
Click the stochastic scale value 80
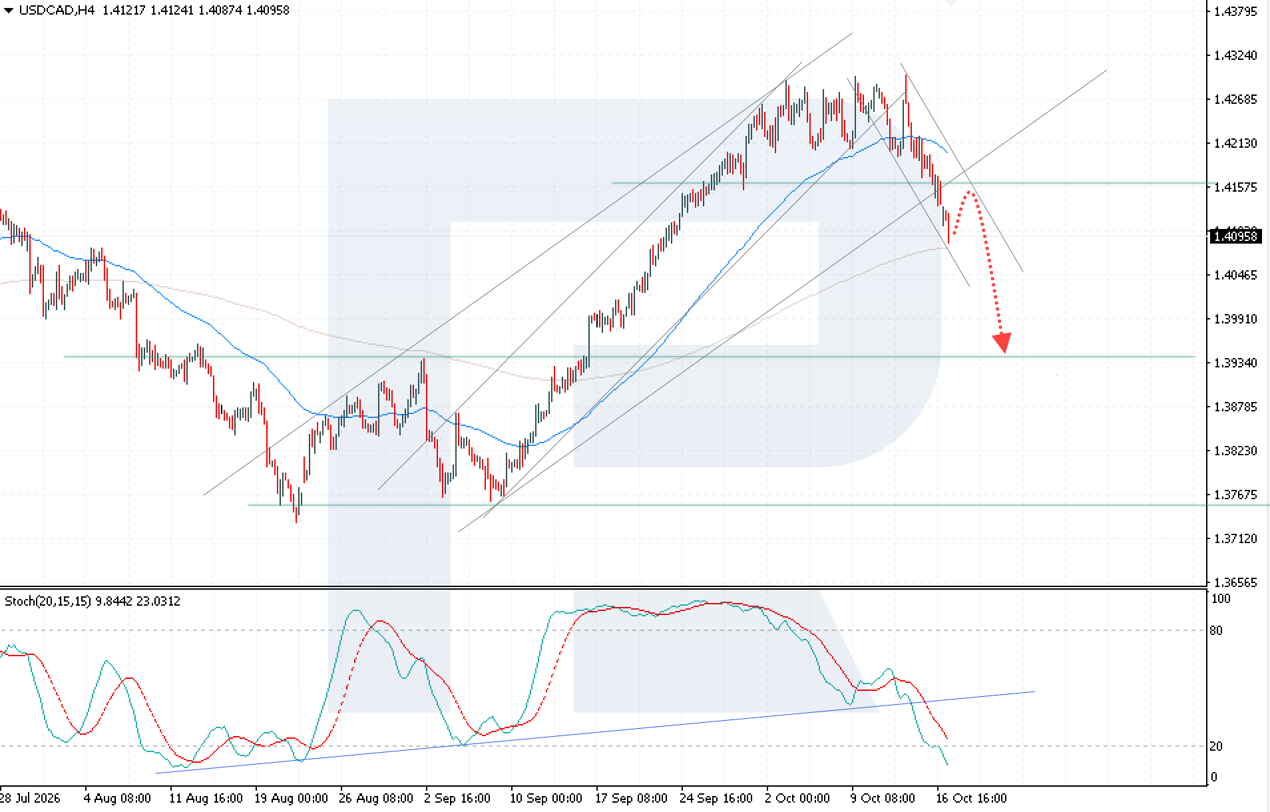(x=1216, y=631)
